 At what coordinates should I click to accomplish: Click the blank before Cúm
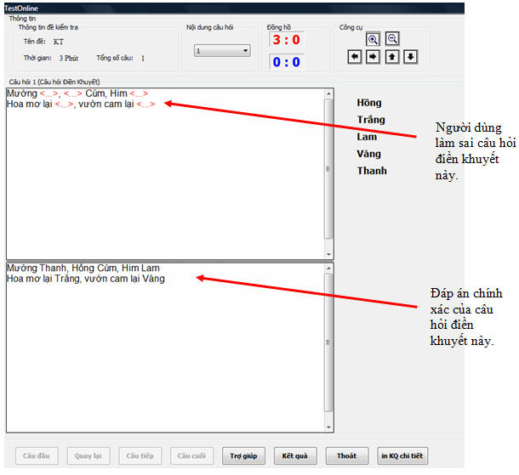click(72, 93)
